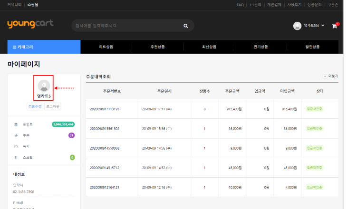Open order number 2020090917113195
This screenshot has width=347, height=209.
click(105, 109)
